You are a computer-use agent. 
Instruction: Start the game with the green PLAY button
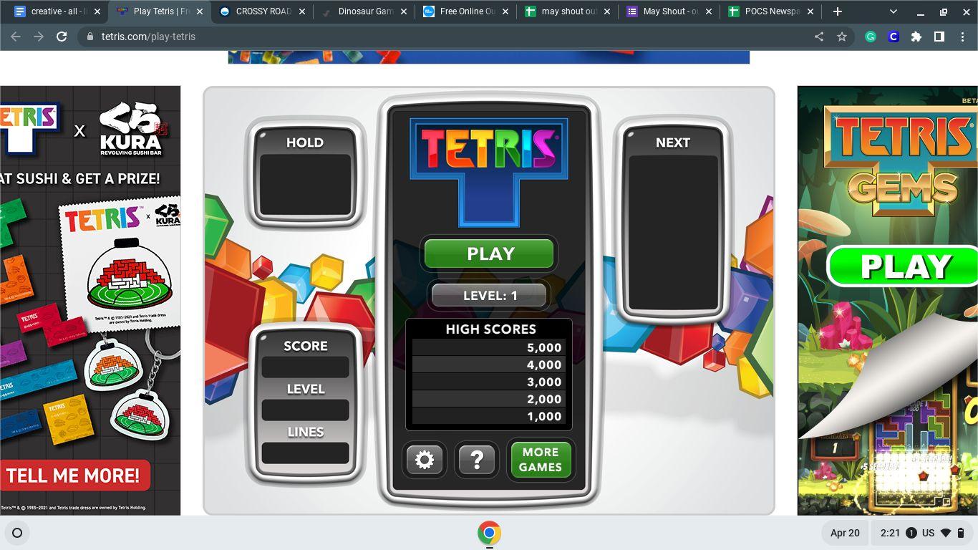(490, 254)
